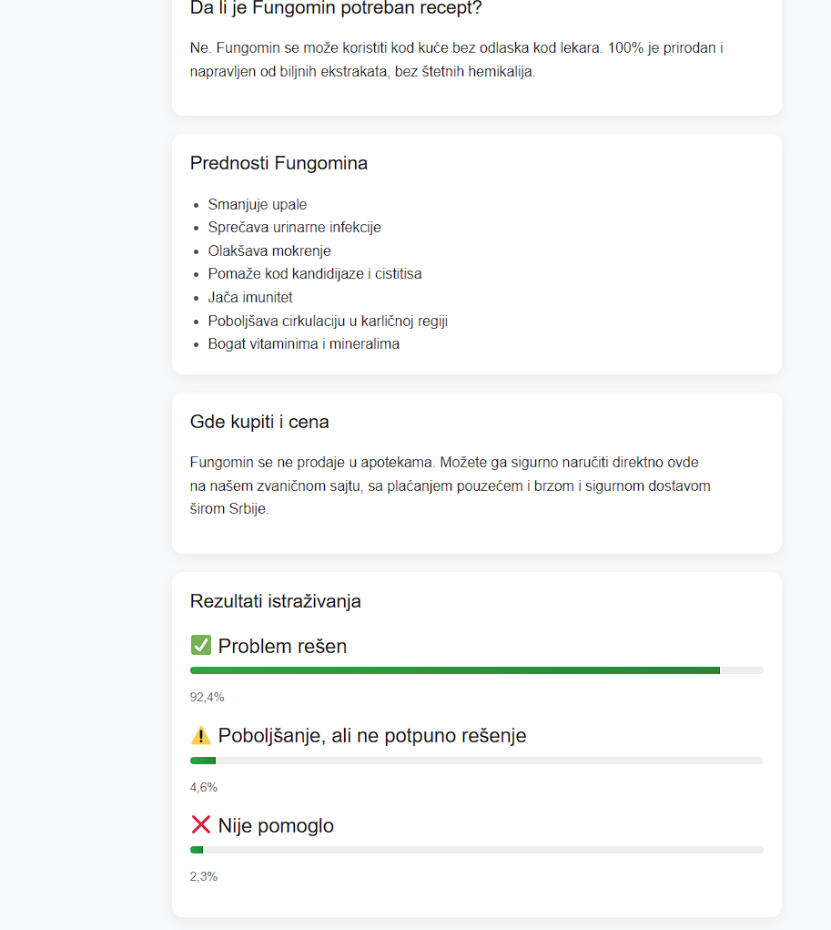Click the red X icon beside Nije pomoglo
Screen dimensions: 831x930
click(x=201, y=824)
